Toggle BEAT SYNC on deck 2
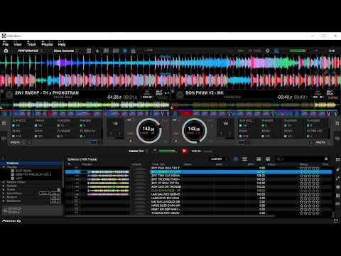 [x=330, y=92]
